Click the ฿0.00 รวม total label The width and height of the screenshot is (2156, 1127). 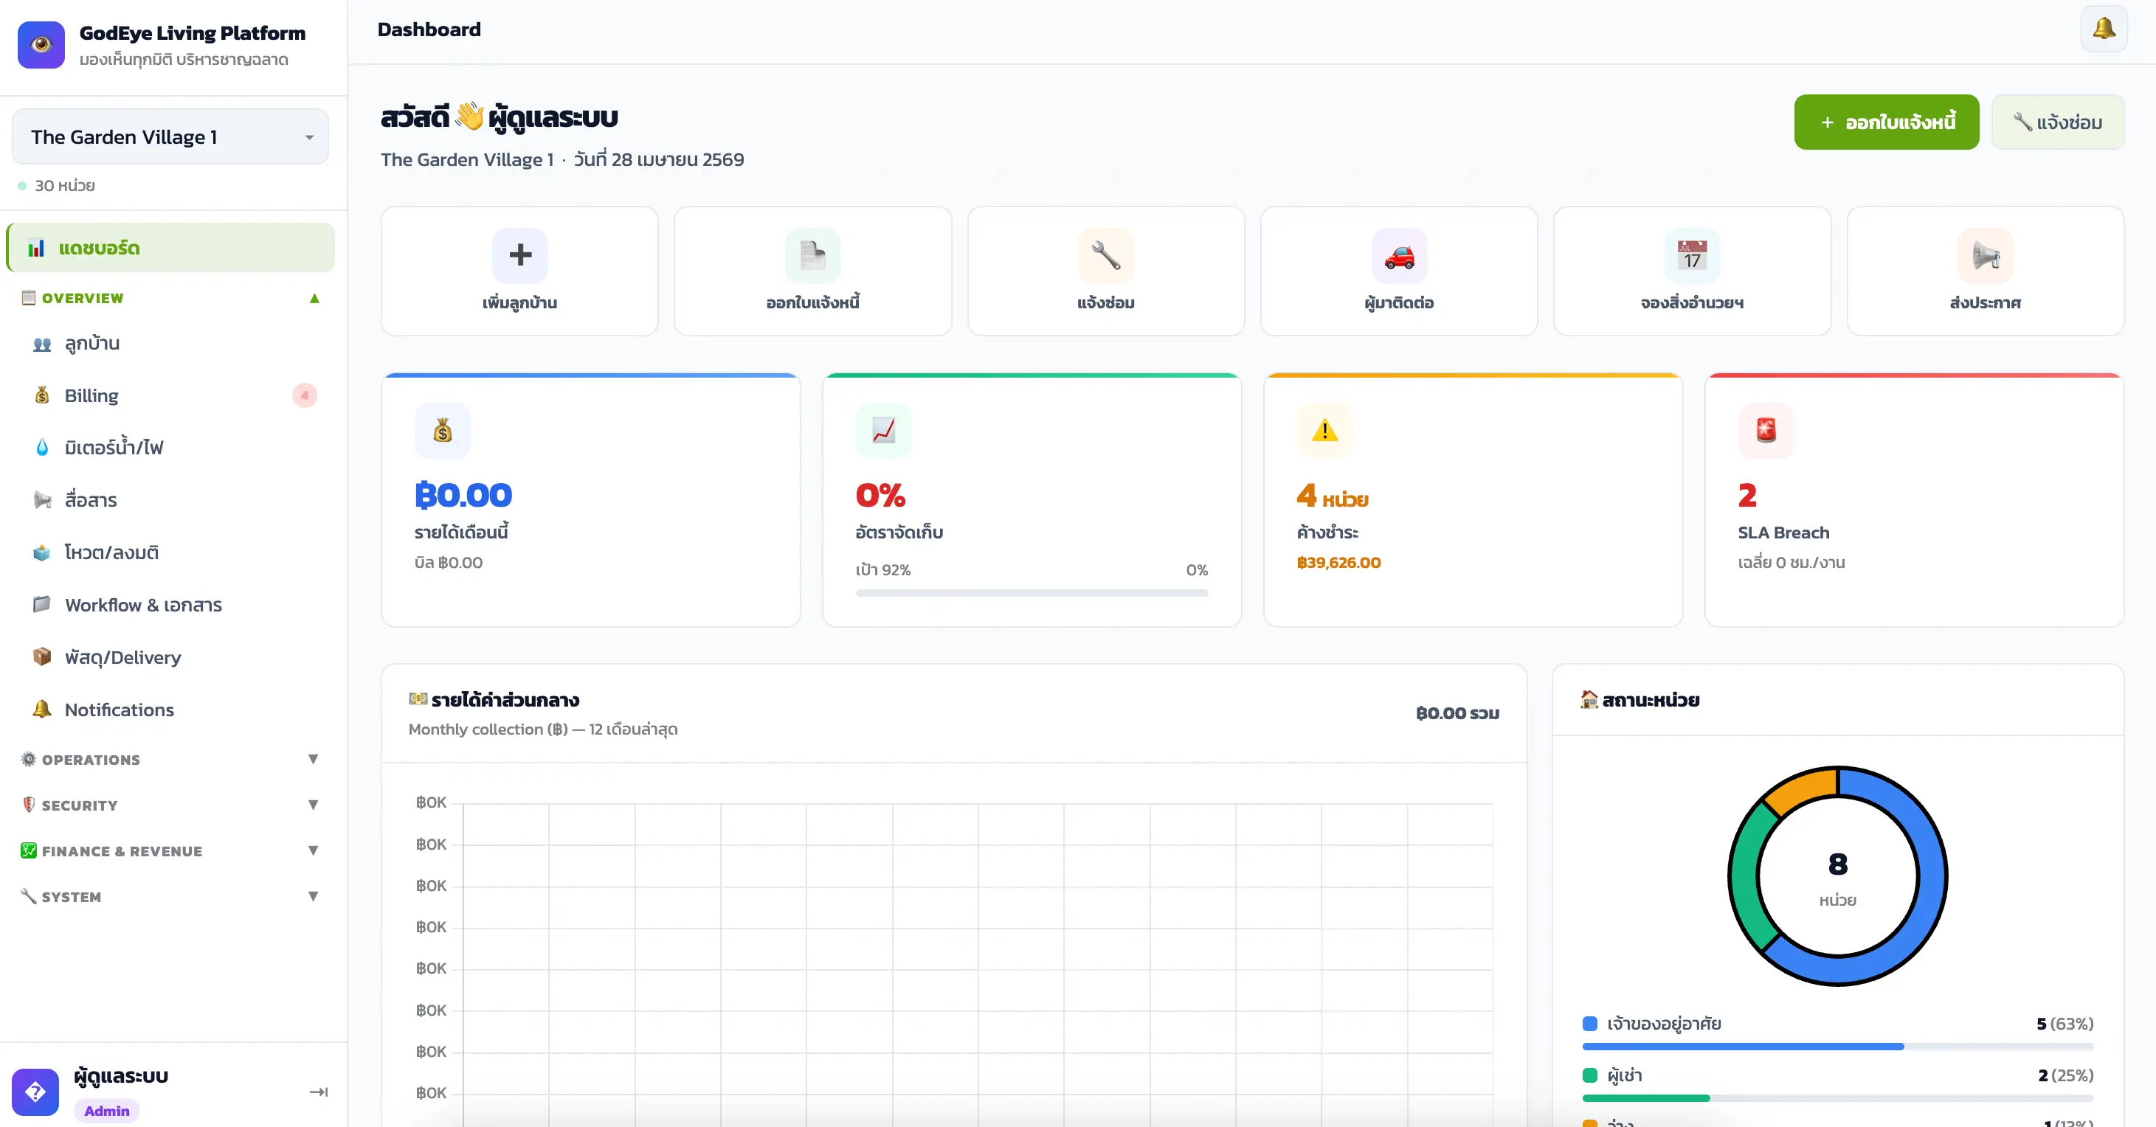(1457, 712)
